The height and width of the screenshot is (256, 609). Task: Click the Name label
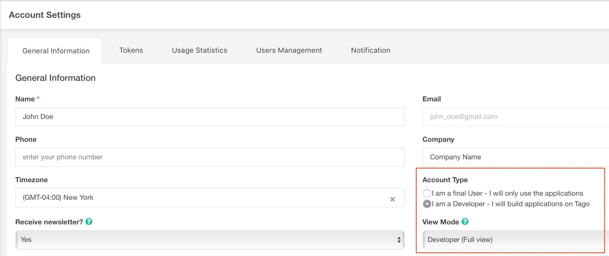pyautogui.click(x=25, y=99)
